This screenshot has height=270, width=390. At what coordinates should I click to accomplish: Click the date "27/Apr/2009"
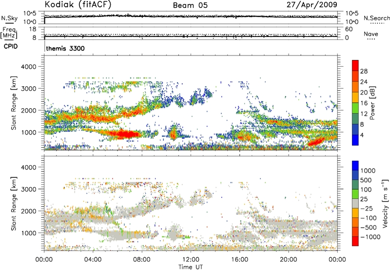click(312, 5)
